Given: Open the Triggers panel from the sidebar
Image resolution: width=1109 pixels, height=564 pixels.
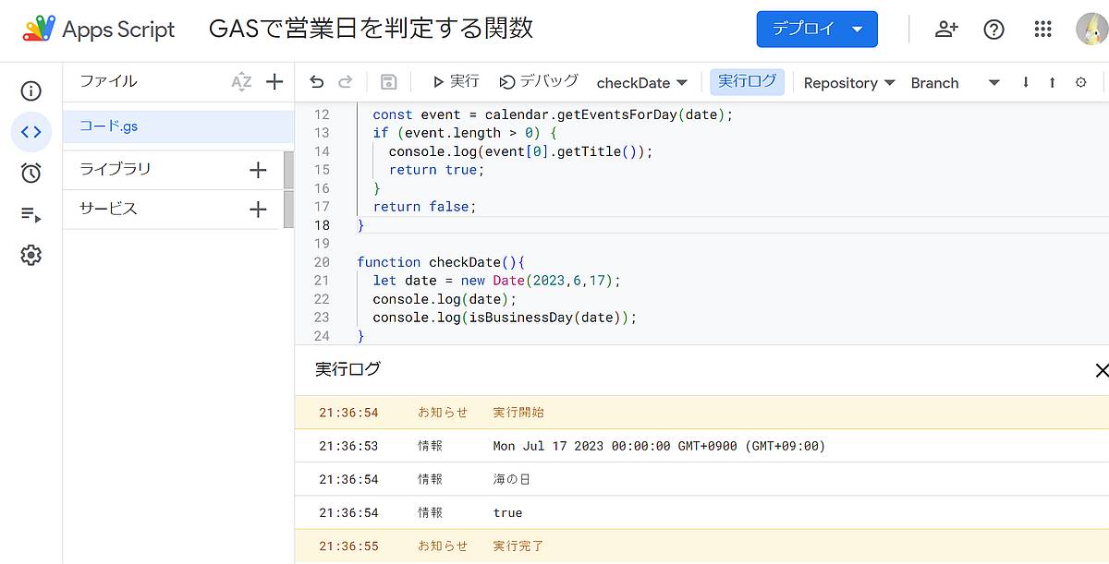Looking at the screenshot, I should [x=30, y=173].
